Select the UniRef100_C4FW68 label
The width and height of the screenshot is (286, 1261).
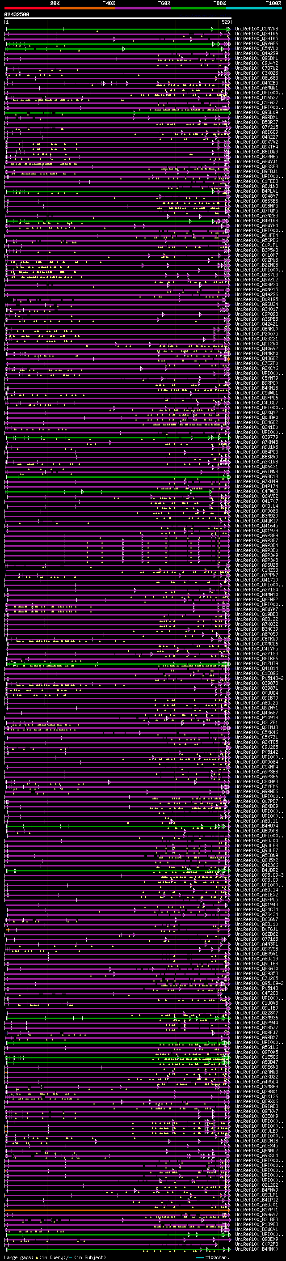tap(257, 491)
